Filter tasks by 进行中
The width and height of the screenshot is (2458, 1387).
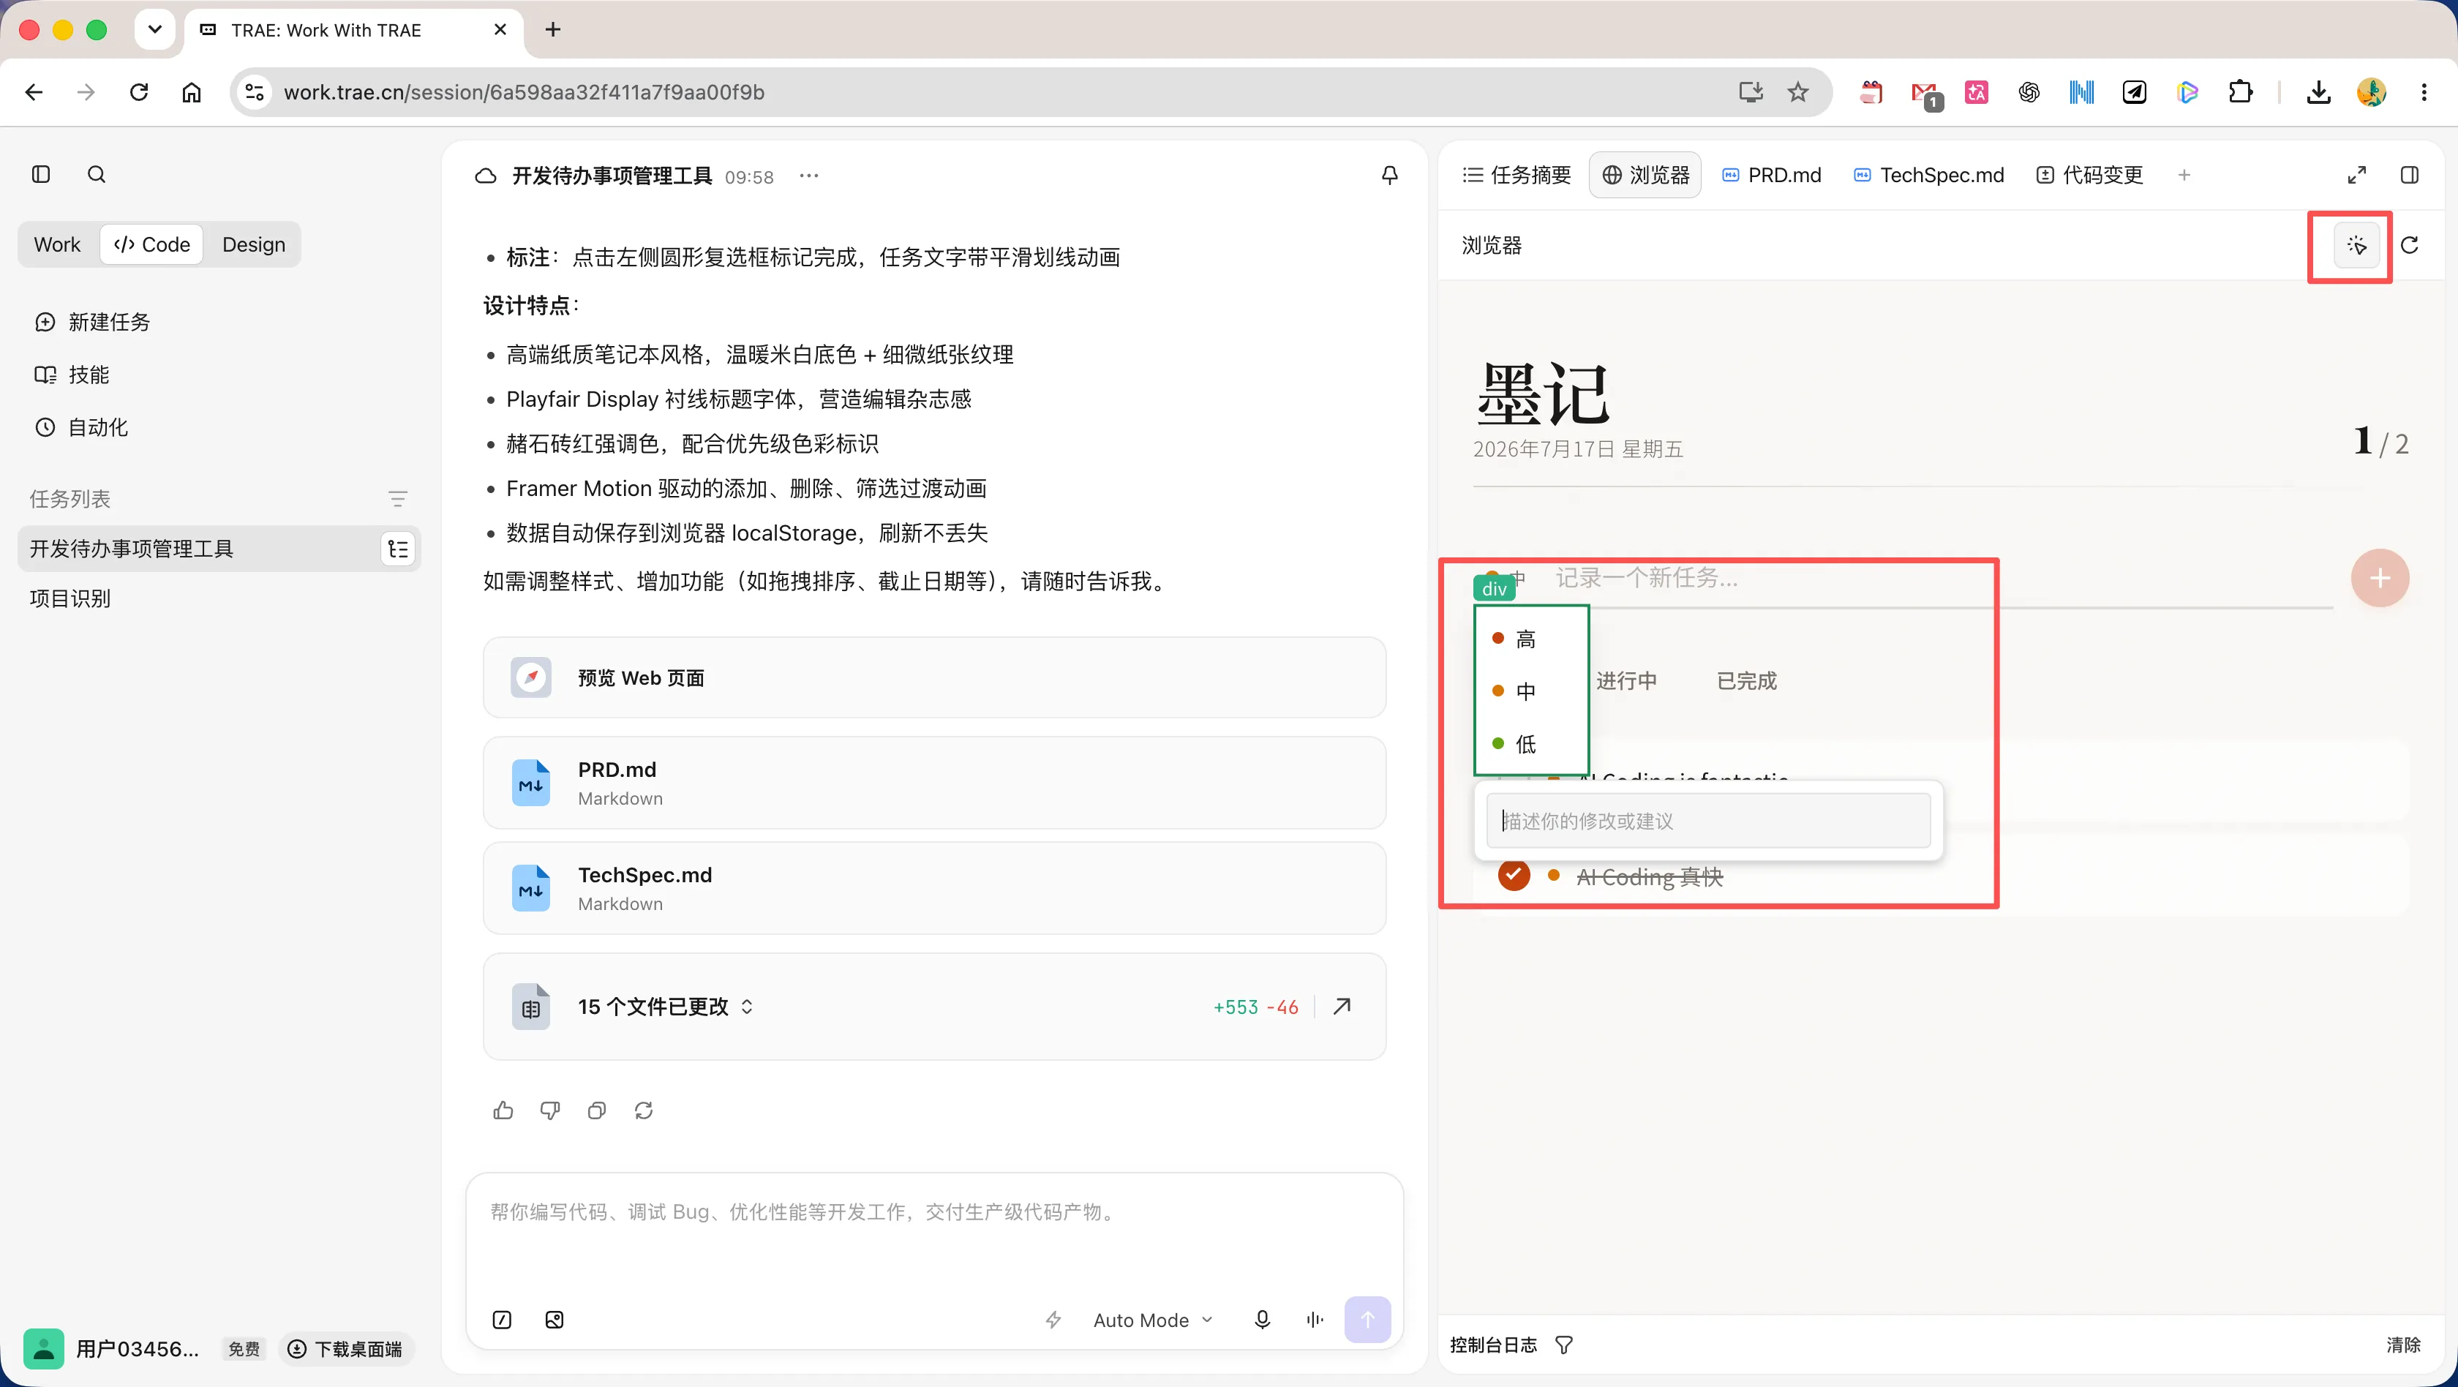coord(1626,681)
